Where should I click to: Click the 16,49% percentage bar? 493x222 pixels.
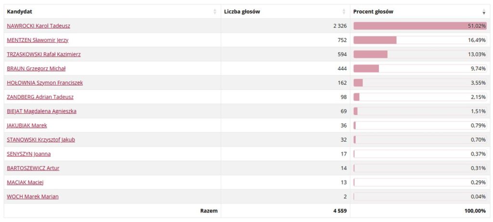(x=420, y=40)
